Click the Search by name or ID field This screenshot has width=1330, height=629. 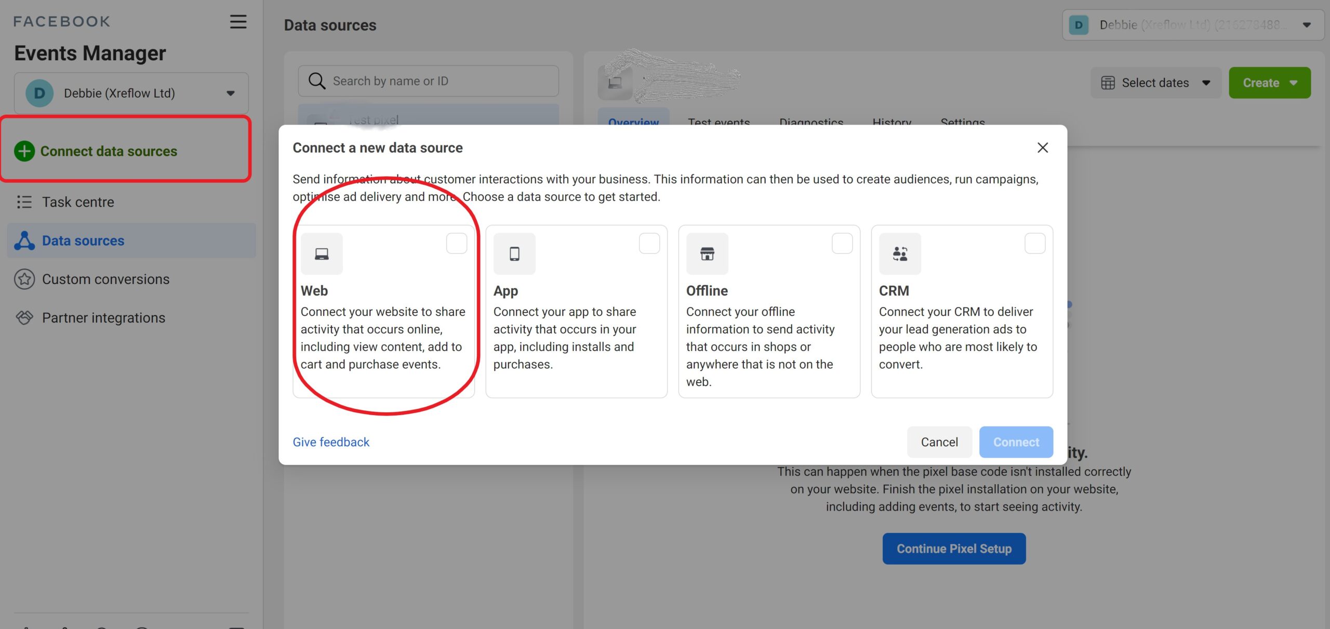[428, 81]
